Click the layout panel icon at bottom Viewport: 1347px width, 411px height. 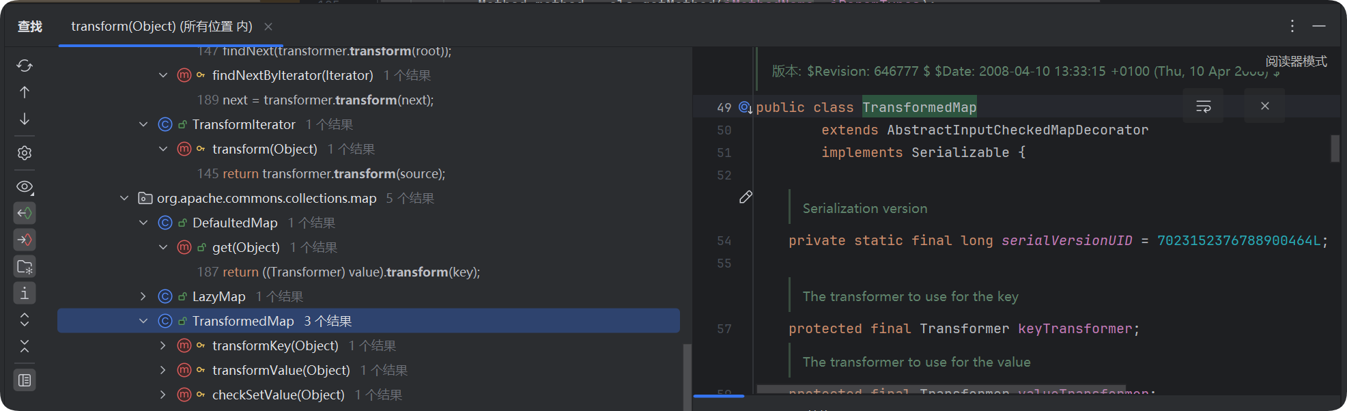25,380
